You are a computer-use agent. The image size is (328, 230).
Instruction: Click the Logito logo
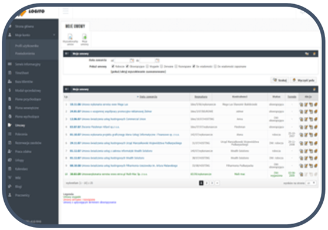click(31, 12)
